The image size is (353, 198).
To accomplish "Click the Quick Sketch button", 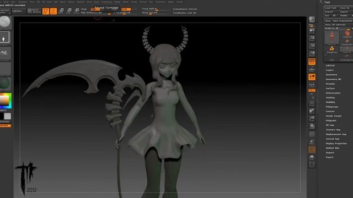I will point(34,11).
